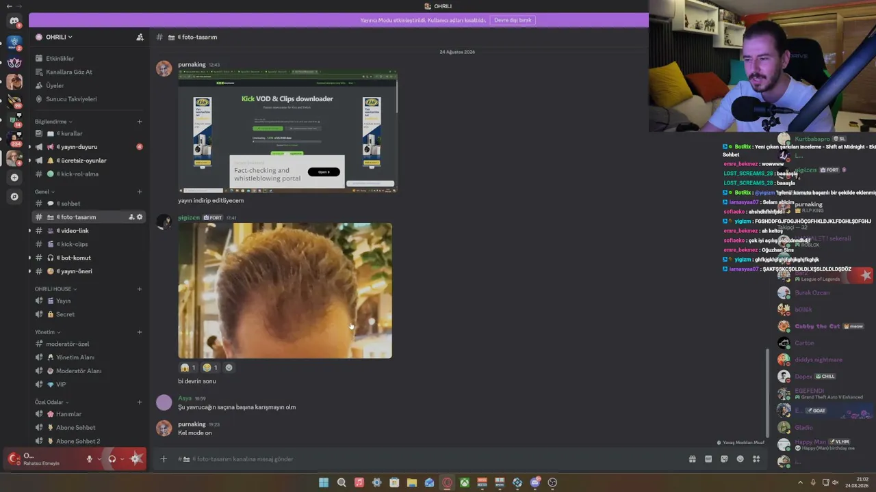The width and height of the screenshot is (876, 492).
Task: Click the attachment plus button in message bar
Action: click(164, 459)
